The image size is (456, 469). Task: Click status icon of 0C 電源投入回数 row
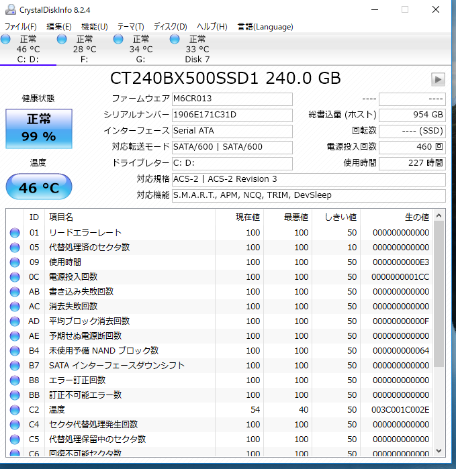point(15,277)
